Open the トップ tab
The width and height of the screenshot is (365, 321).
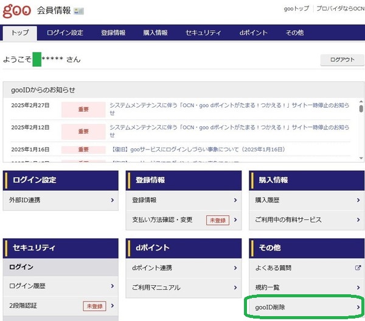(x=20, y=33)
